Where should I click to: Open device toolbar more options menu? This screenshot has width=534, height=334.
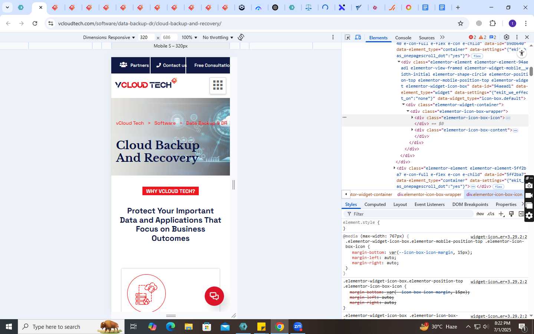point(333,37)
